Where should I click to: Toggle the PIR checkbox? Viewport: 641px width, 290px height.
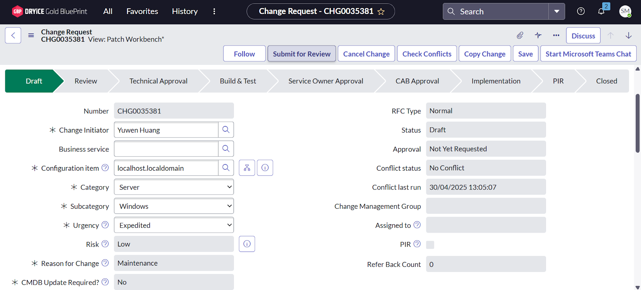430,245
